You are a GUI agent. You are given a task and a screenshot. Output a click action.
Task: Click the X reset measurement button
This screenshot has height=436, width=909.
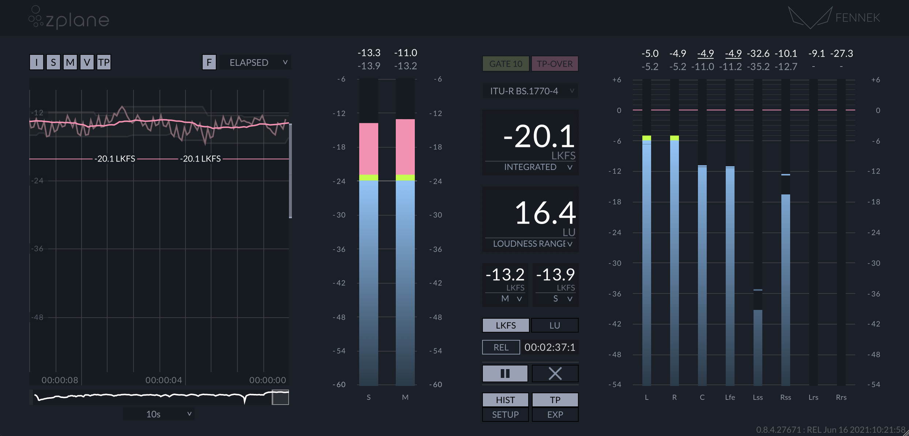tap(555, 374)
